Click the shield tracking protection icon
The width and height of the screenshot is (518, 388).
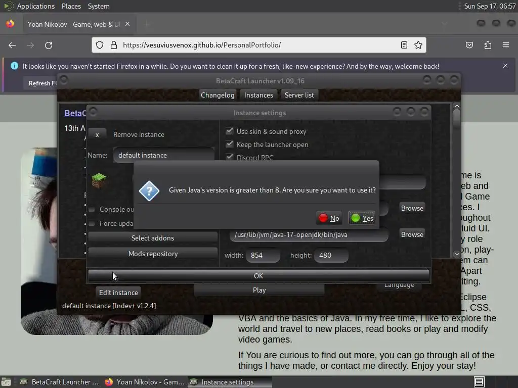[x=100, y=45]
